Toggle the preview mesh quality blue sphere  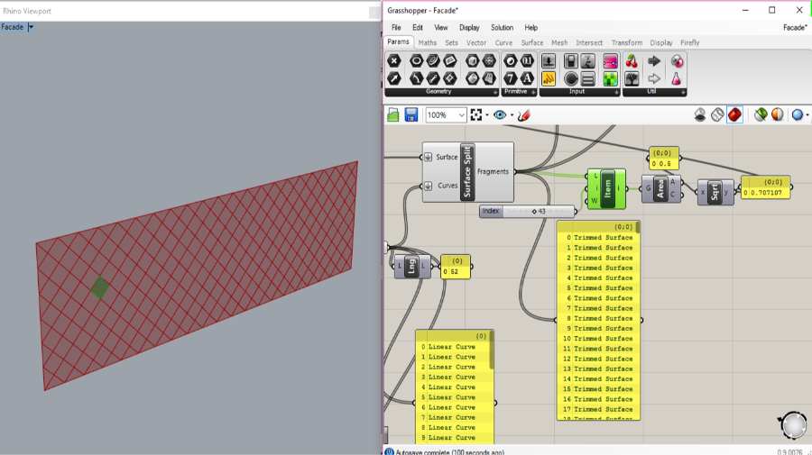click(798, 114)
